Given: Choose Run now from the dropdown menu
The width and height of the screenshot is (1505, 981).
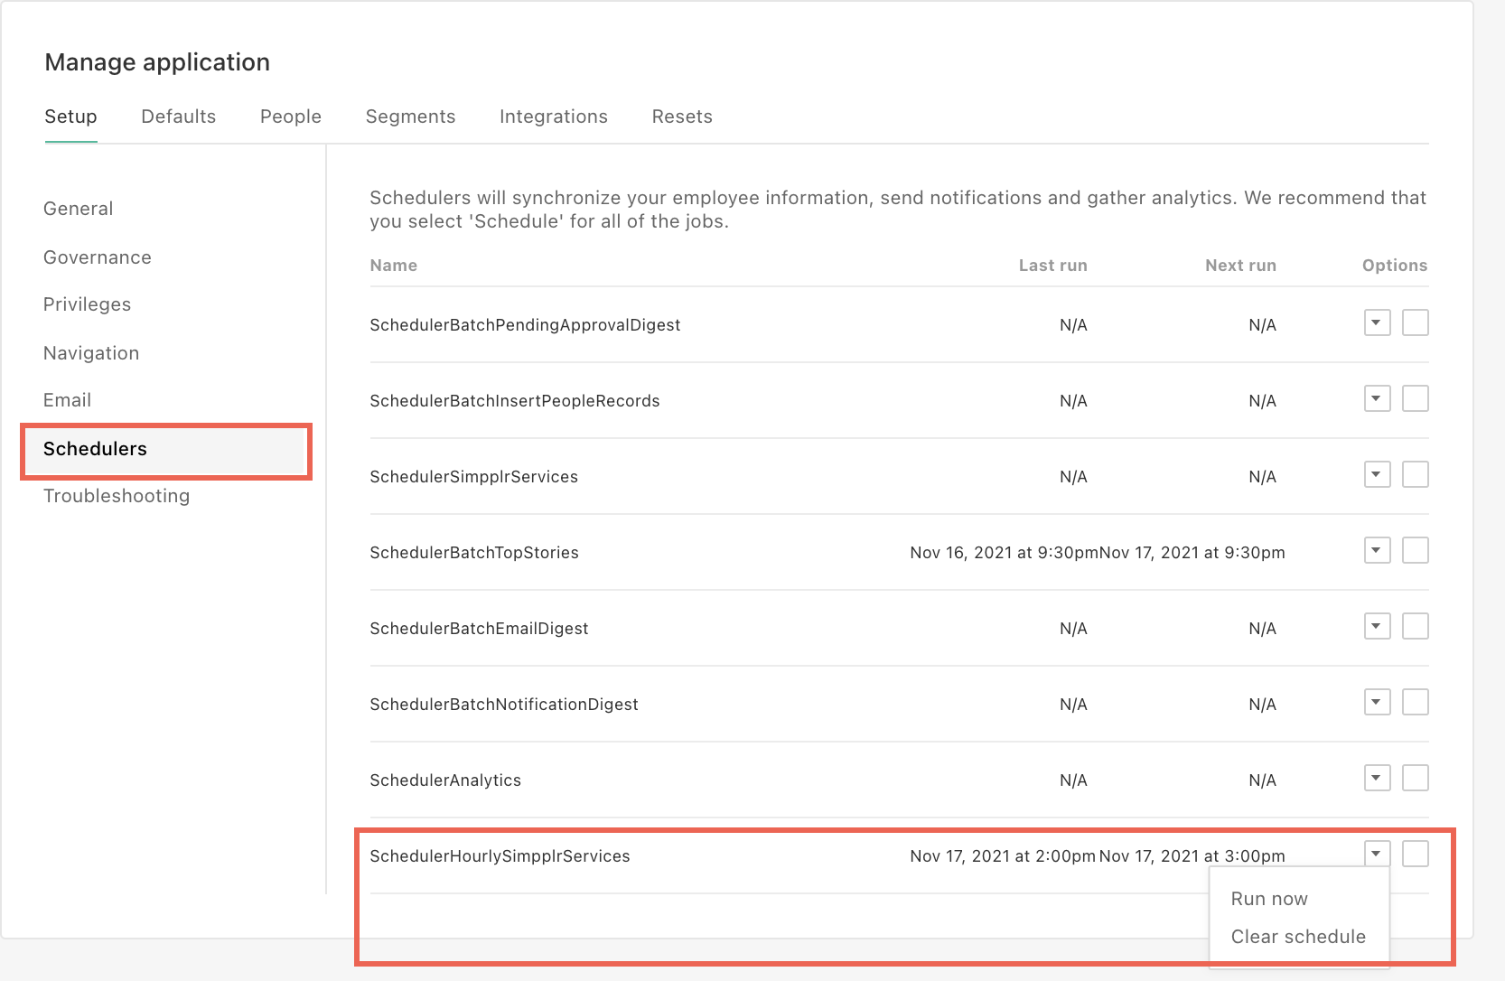Looking at the screenshot, I should point(1269,899).
